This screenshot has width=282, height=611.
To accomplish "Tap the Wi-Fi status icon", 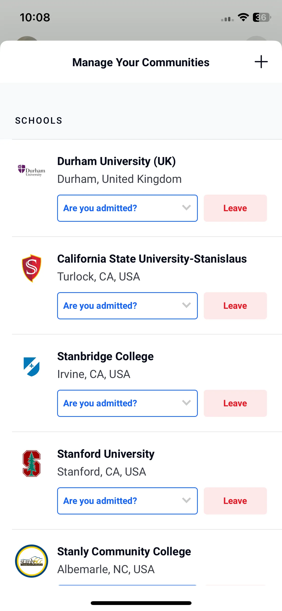I will [x=243, y=17].
